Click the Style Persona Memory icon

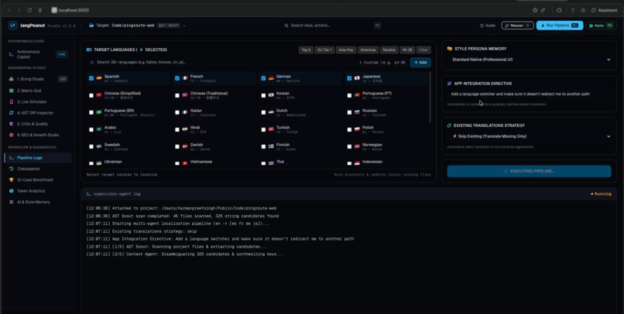(450, 49)
